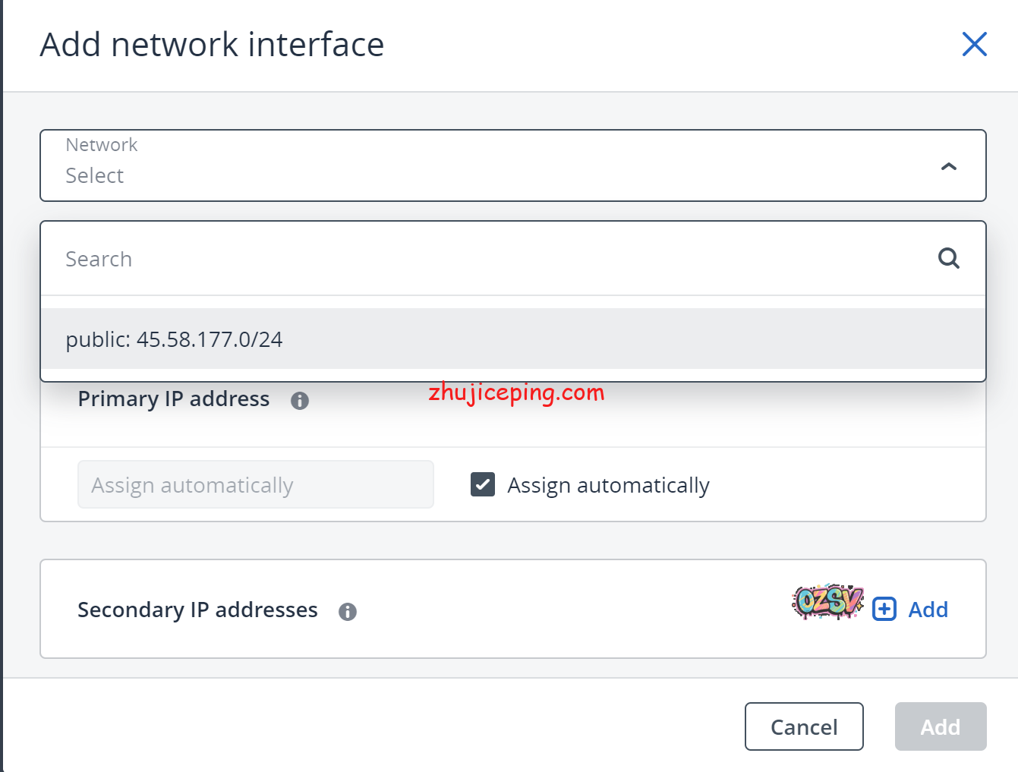Show Secondary IP addresses info tooltip
The width and height of the screenshot is (1018, 772).
pyautogui.click(x=348, y=612)
